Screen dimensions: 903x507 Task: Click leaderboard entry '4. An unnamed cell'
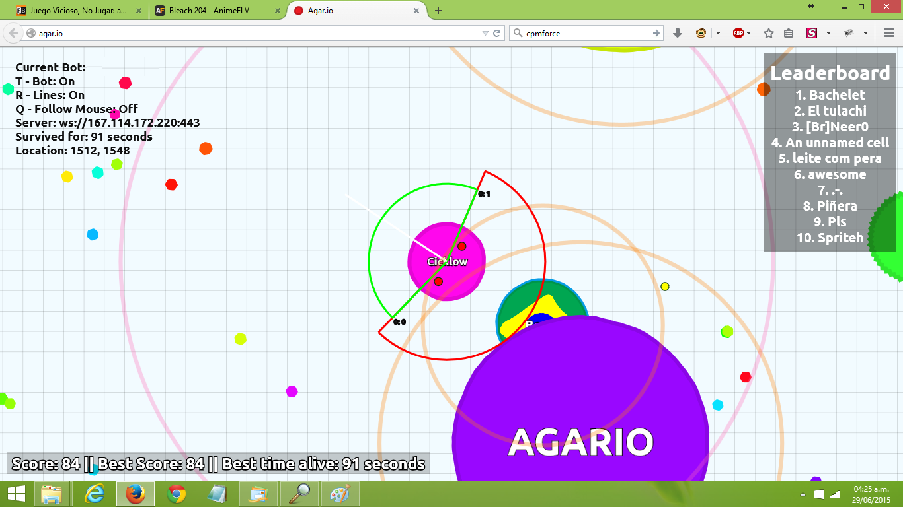(830, 143)
